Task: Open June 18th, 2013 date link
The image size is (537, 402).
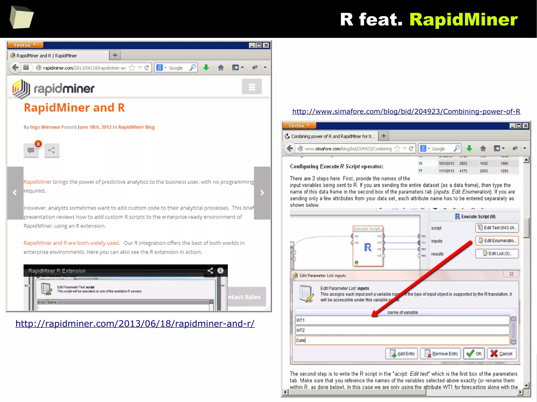Action: [94, 127]
